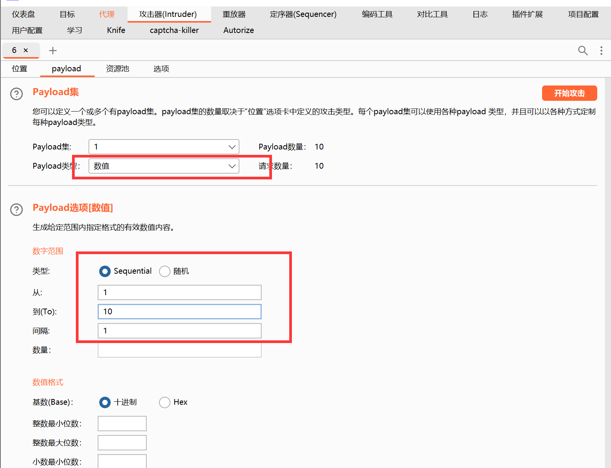Viewport: 611px width, 468px height.
Task: Open the three-dot options menu
Action: click(x=601, y=51)
